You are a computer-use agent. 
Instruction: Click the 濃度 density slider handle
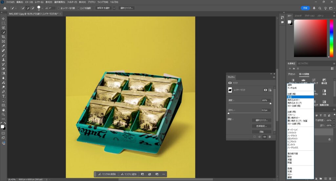pyautogui.click(x=270, y=103)
